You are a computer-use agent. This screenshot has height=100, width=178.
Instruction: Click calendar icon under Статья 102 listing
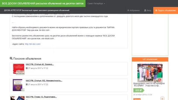pyautogui.click(x=27, y=84)
